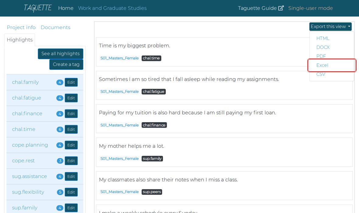The width and height of the screenshot is (359, 213).
Task: Click Create a tag button
Action: (x=66, y=64)
